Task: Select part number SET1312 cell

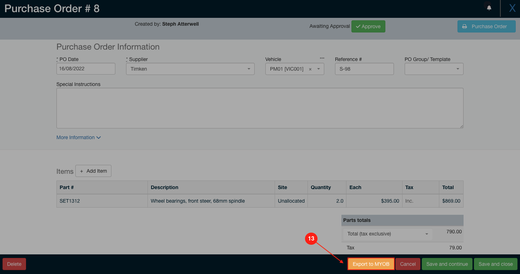Action: tap(102, 201)
